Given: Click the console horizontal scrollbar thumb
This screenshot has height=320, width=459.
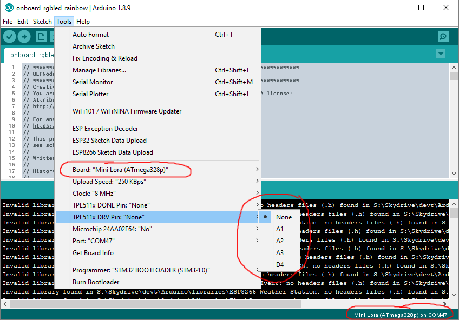Looking at the screenshot, I should click(x=155, y=304).
